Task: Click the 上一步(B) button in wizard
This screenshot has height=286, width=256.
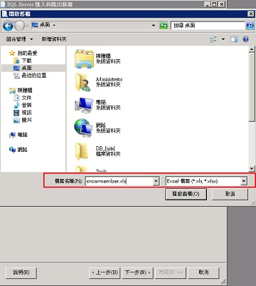Action: click(x=105, y=272)
